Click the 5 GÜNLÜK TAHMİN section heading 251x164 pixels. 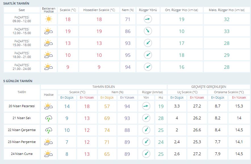[x=18, y=81]
